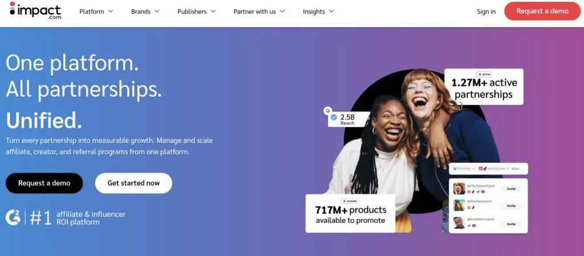Click the impact.com logo
The height and width of the screenshot is (256, 584).
point(35,10)
